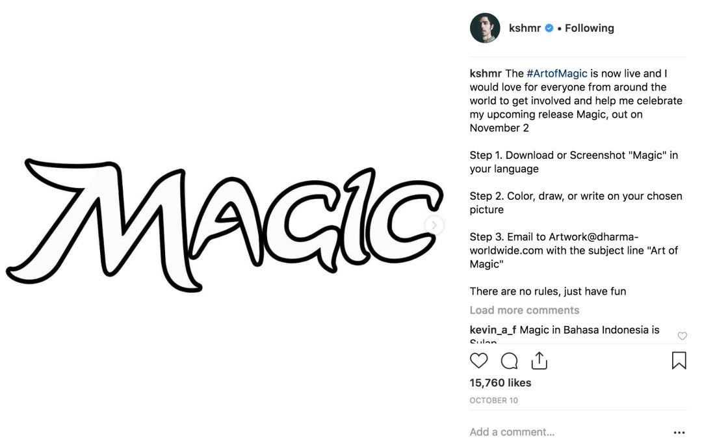This screenshot has width=702, height=447.
Task: Go to next image with arrow
Action: click(x=434, y=225)
